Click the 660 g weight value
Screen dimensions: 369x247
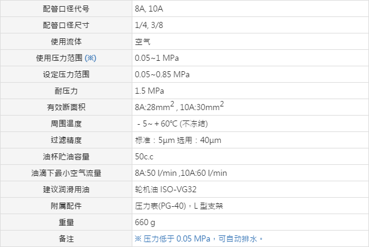[x=145, y=222]
